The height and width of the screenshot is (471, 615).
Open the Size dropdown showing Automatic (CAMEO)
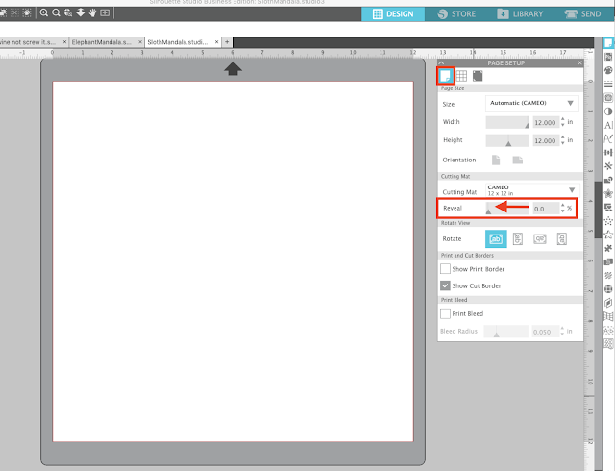531,103
